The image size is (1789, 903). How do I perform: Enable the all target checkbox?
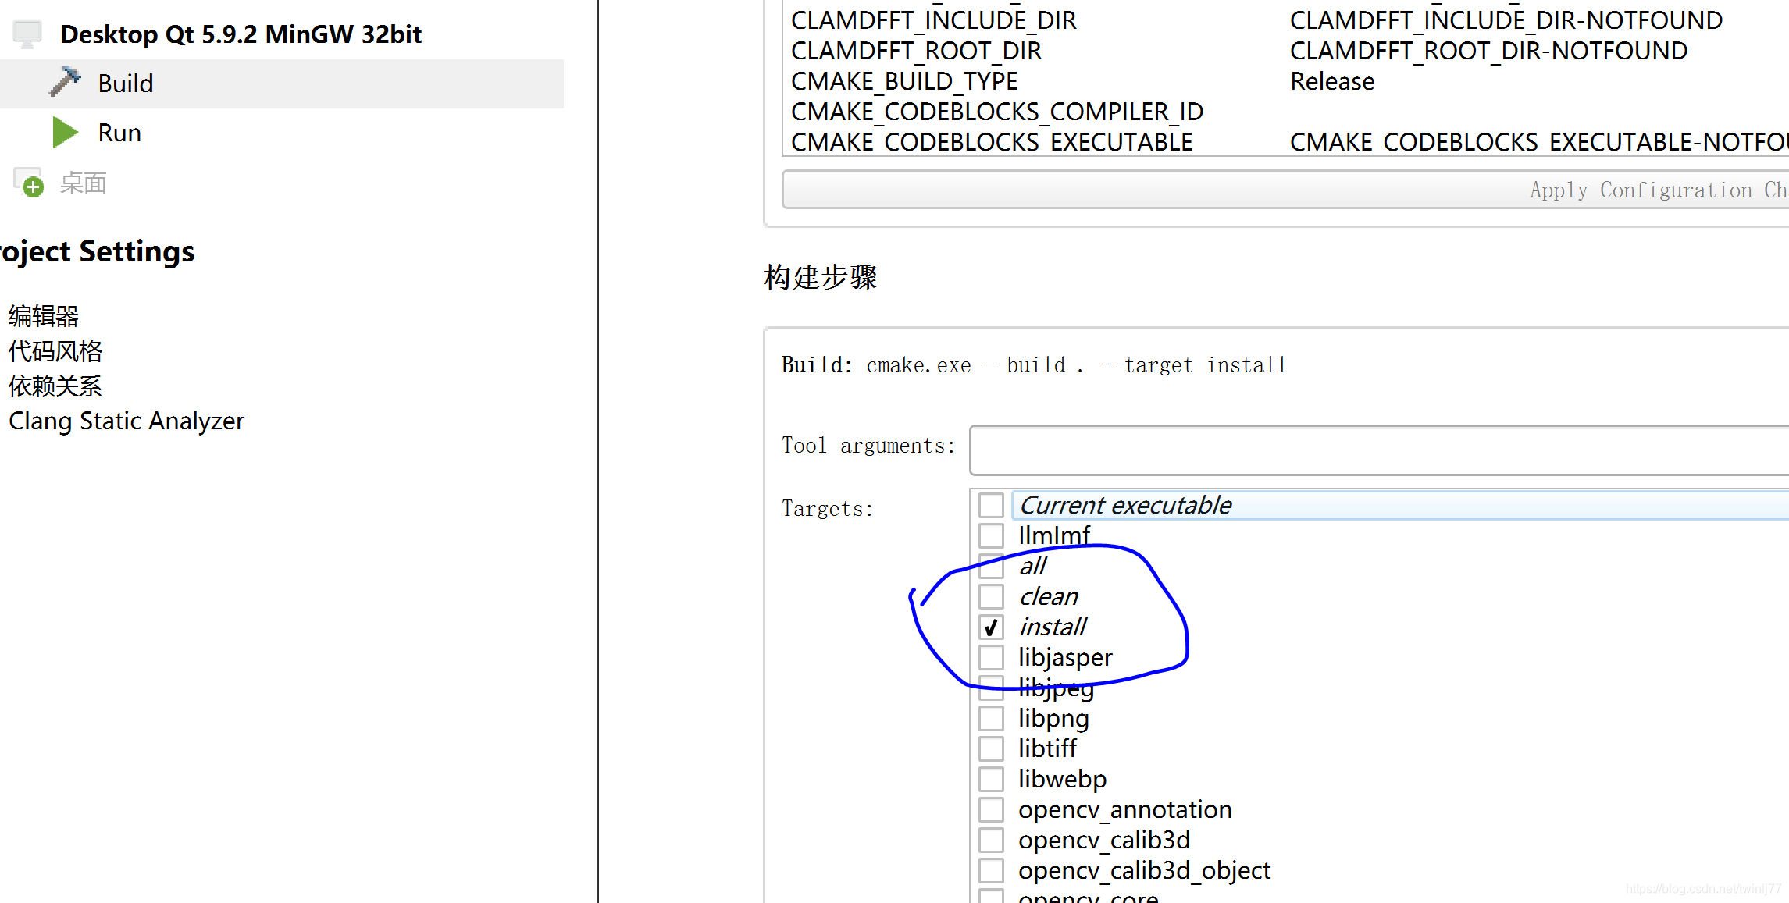tap(991, 566)
